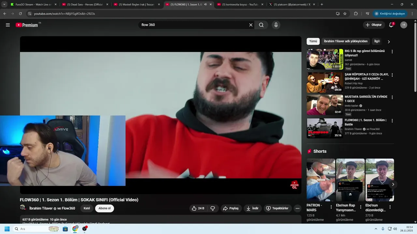Screen dimensions: 417x234
Task: Open 'ŞAM RÖPORTAJI' video thumbnail
Action: click(x=325, y=83)
